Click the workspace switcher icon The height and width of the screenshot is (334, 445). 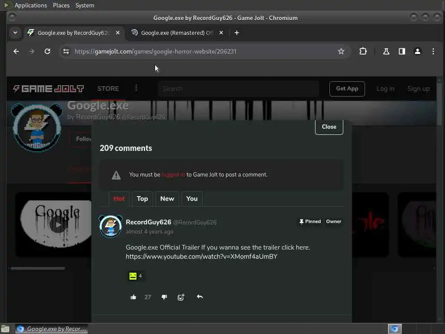(395, 329)
